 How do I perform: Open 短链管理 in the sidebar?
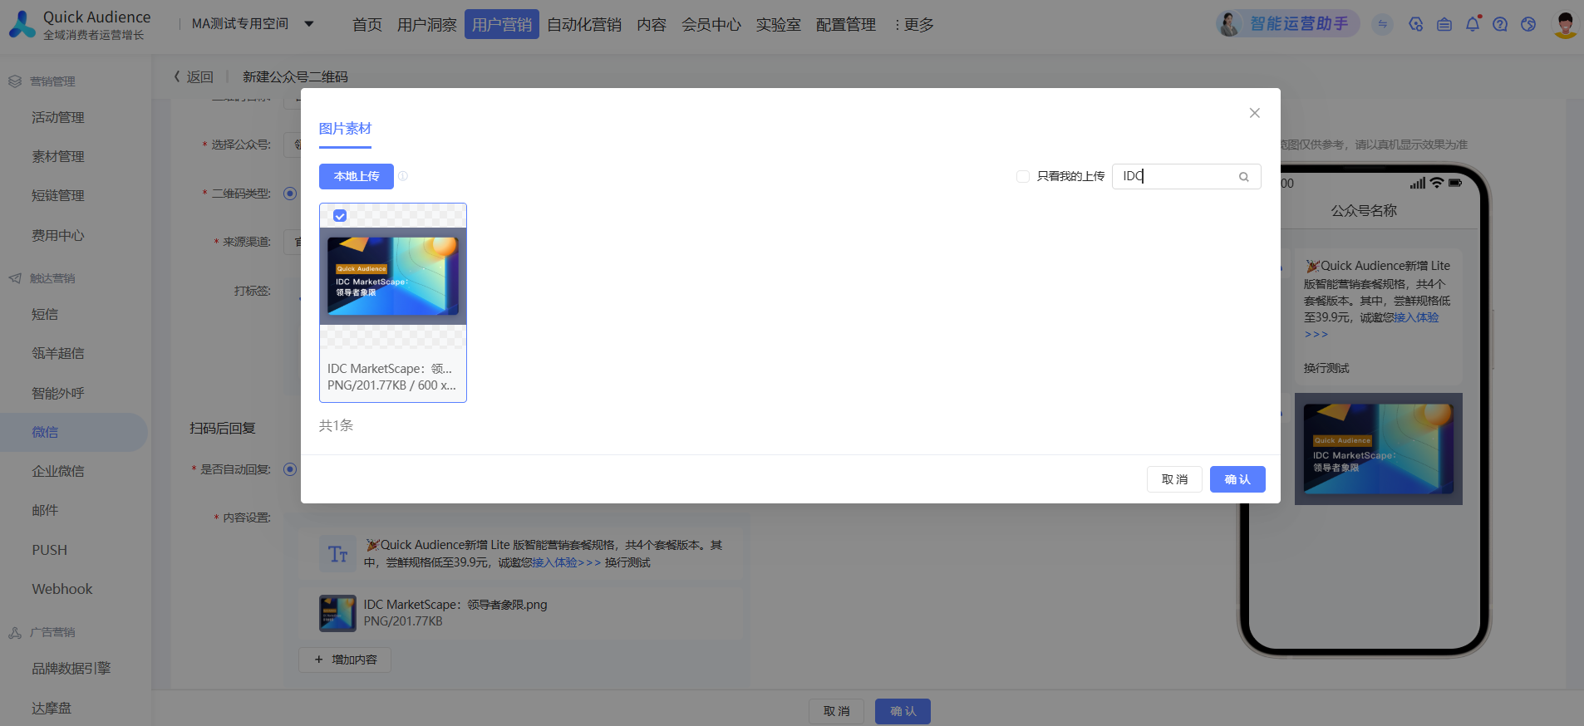tap(58, 195)
